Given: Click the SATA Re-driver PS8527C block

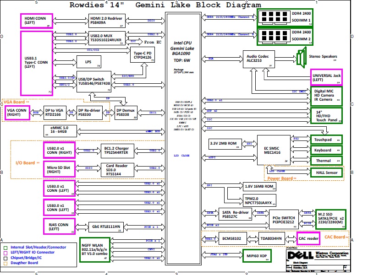Looking at the screenshot, I should click(x=235, y=215).
